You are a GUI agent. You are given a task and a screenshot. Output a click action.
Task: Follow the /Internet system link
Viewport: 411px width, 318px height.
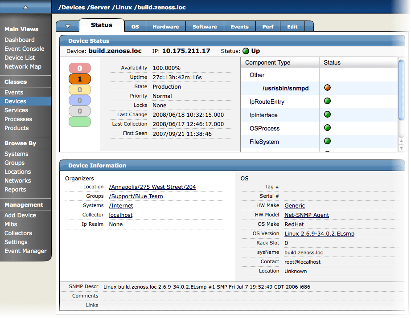click(x=121, y=206)
